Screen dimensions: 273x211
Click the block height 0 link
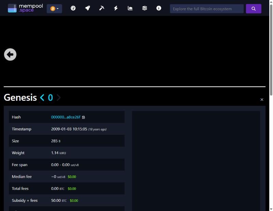[x=50, y=97]
